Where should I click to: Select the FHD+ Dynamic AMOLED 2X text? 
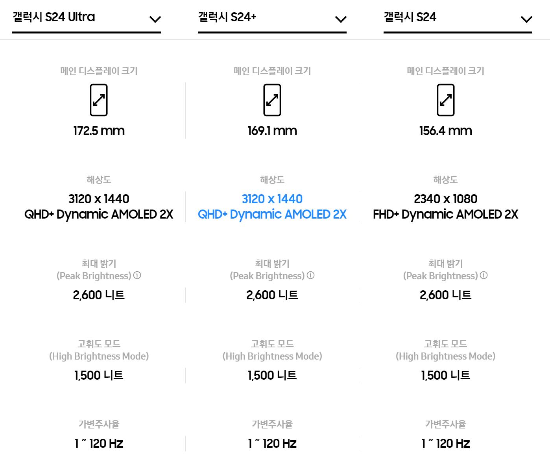(446, 214)
